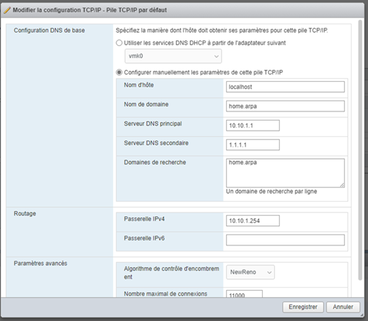Click the resize handle of the search domains box
This screenshot has width=368, height=321.
click(x=342, y=184)
